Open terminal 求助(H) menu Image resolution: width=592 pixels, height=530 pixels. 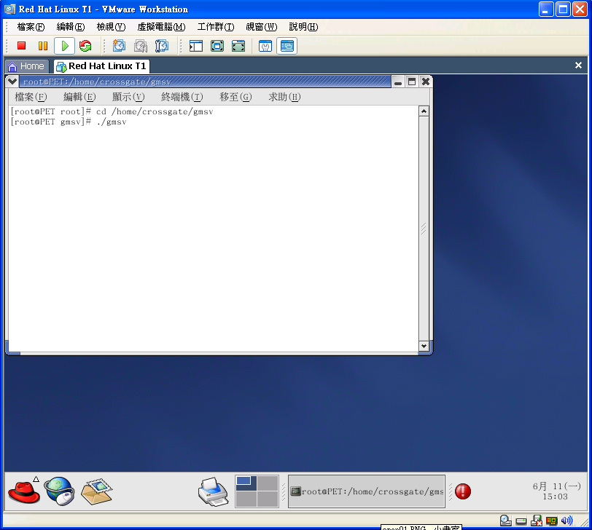[284, 97]
